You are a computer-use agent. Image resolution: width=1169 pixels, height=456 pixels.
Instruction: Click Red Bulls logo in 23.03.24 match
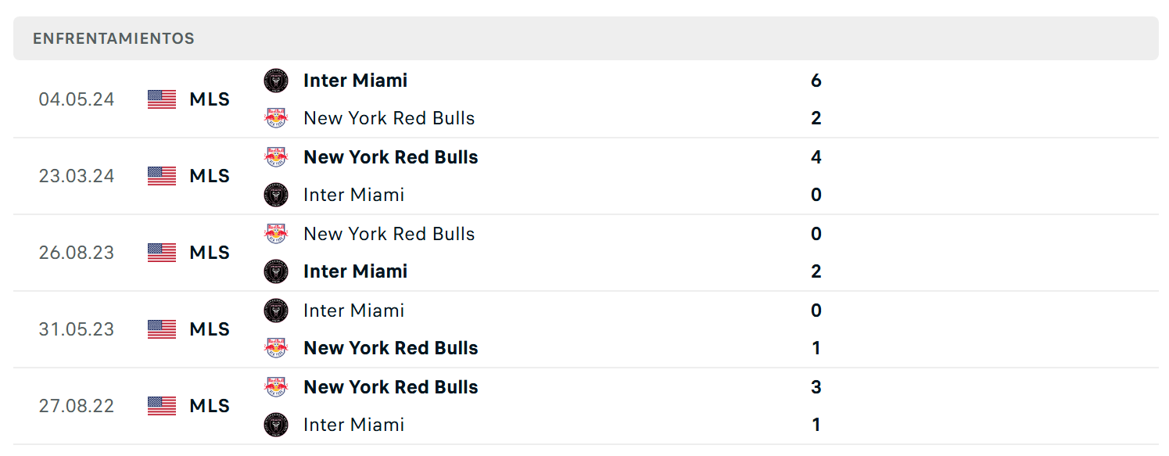pos(276,157)
